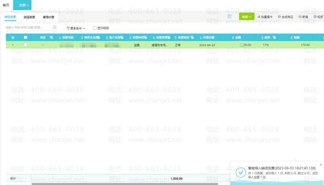Click the 正常 status cell

click(178, 45)
